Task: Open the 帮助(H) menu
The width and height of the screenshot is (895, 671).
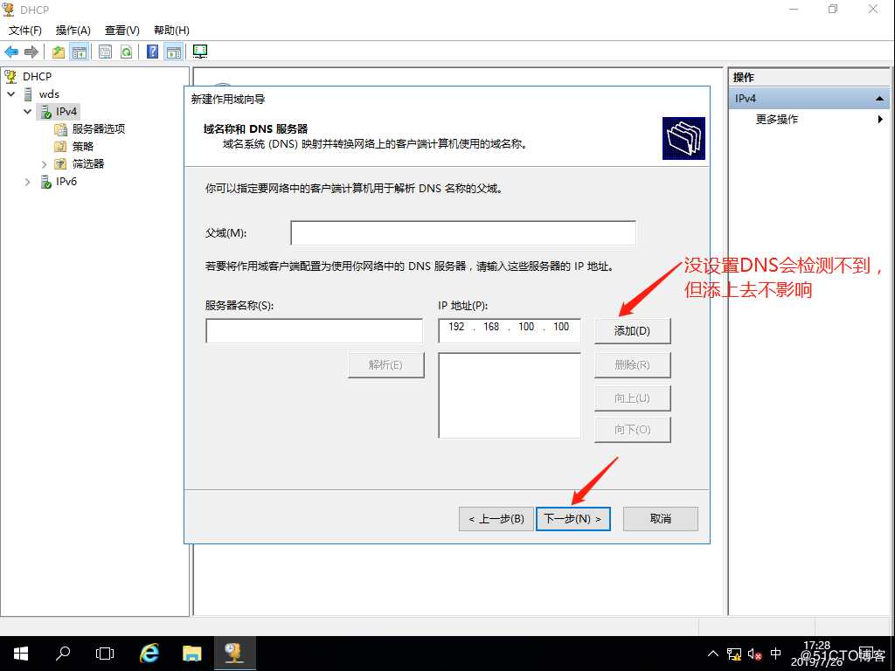Action: pyautogui.click(x=172, y=31)
